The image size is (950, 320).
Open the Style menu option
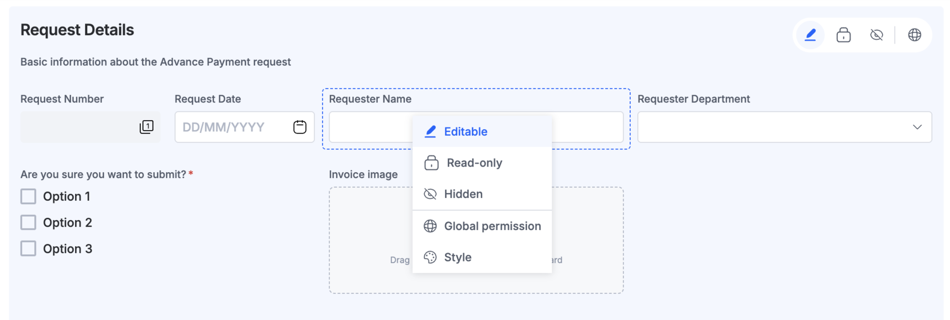click(x=458, y=257)
